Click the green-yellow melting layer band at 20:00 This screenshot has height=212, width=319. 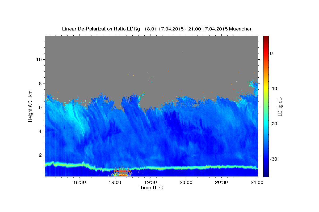pos(186,168)
